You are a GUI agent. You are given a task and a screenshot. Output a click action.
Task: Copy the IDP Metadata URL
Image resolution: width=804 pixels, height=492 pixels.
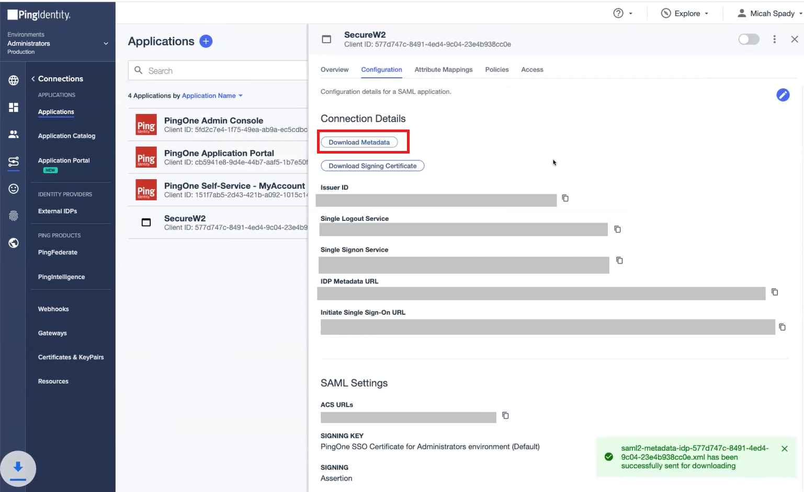point(775,292)
